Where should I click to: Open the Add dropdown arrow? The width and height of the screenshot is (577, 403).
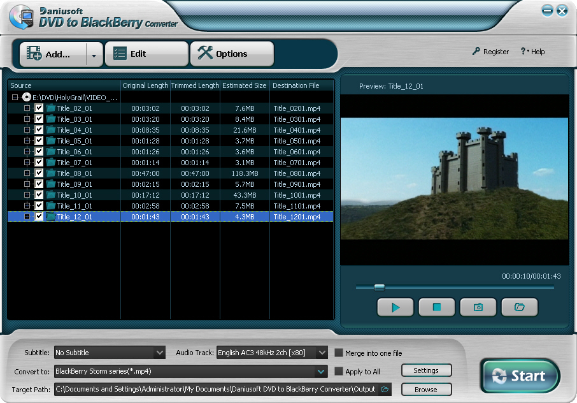[x=94, y=55]
